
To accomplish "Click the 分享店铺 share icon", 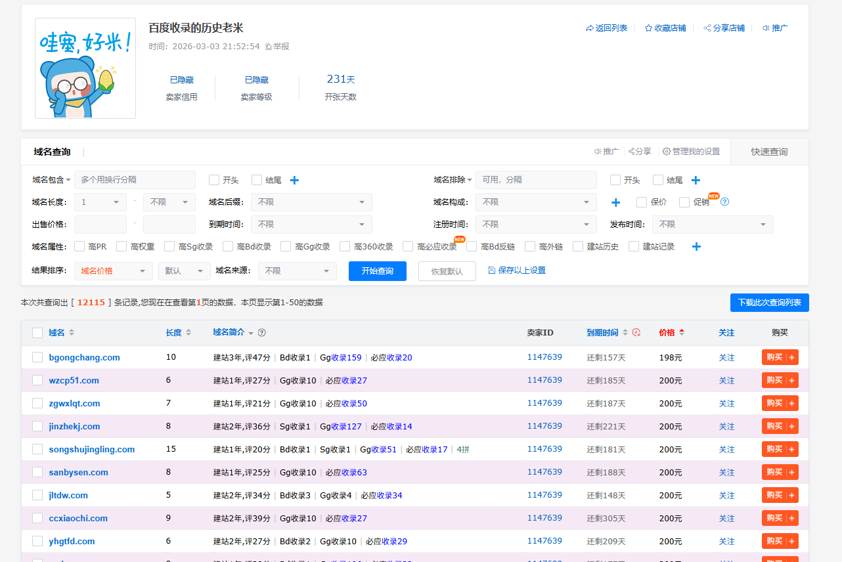I will click(707, 28).
